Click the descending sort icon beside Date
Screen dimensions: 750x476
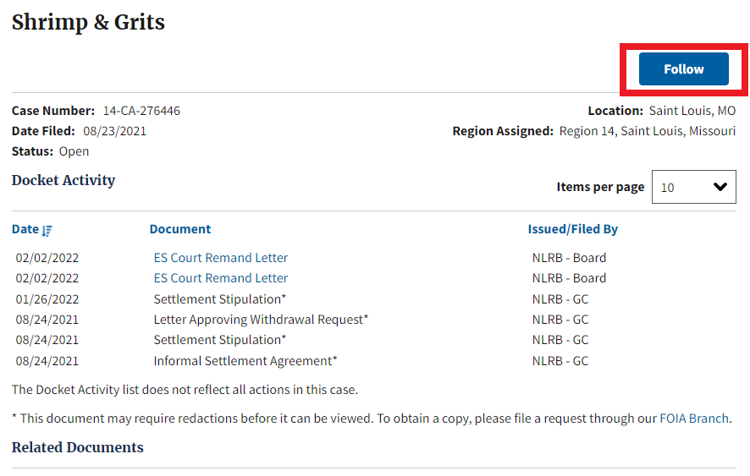click(47, 230)
